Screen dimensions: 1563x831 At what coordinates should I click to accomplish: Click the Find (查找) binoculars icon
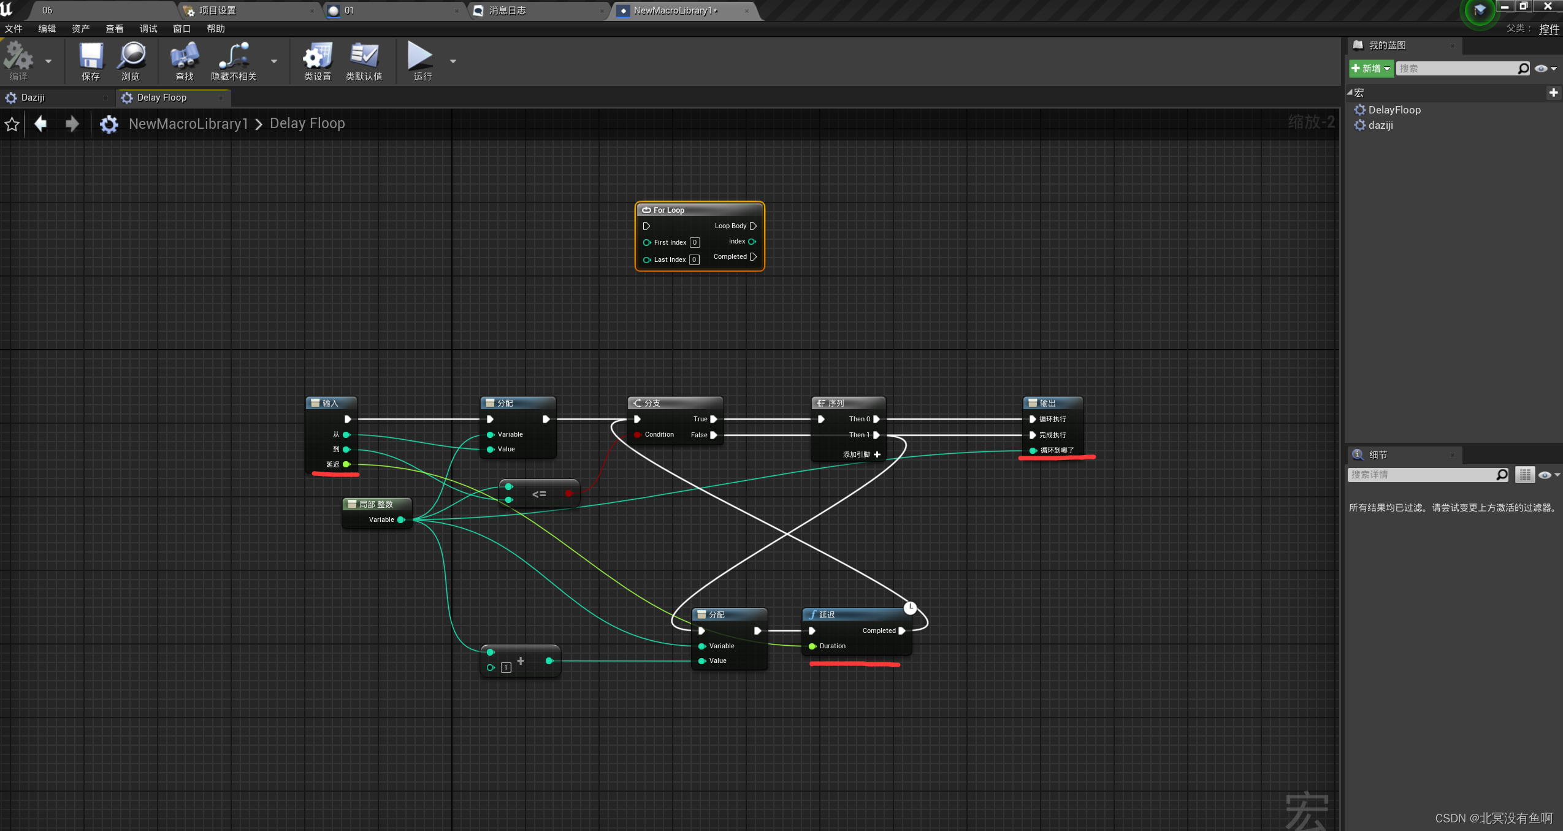(184, 56)
